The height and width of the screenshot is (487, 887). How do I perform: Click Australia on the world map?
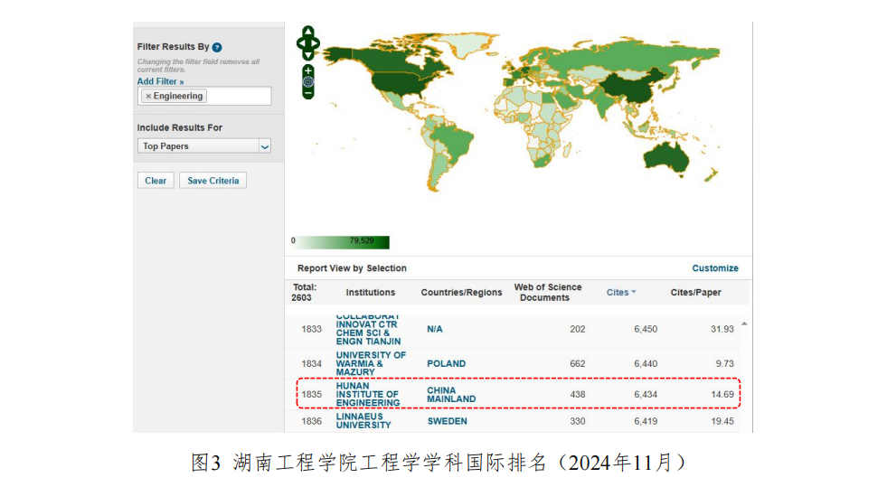[666, 156]
